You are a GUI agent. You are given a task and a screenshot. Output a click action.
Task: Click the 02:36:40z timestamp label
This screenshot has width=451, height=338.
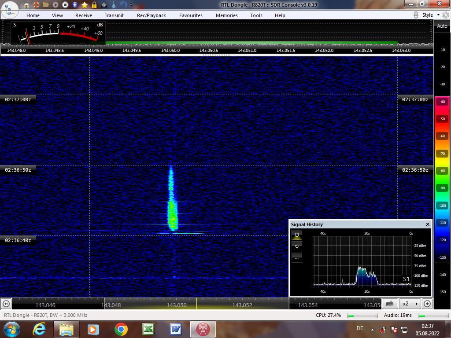[x=18, y=240]
